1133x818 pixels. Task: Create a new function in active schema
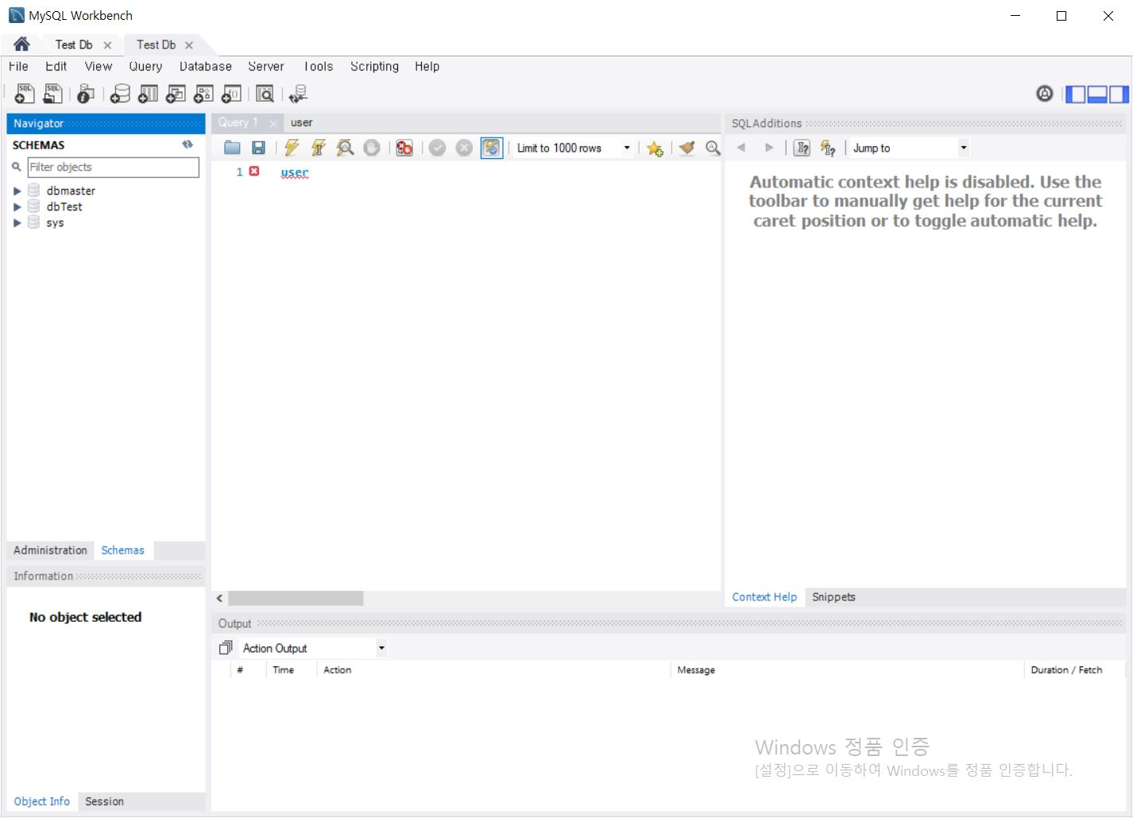(x=231, y=94)
